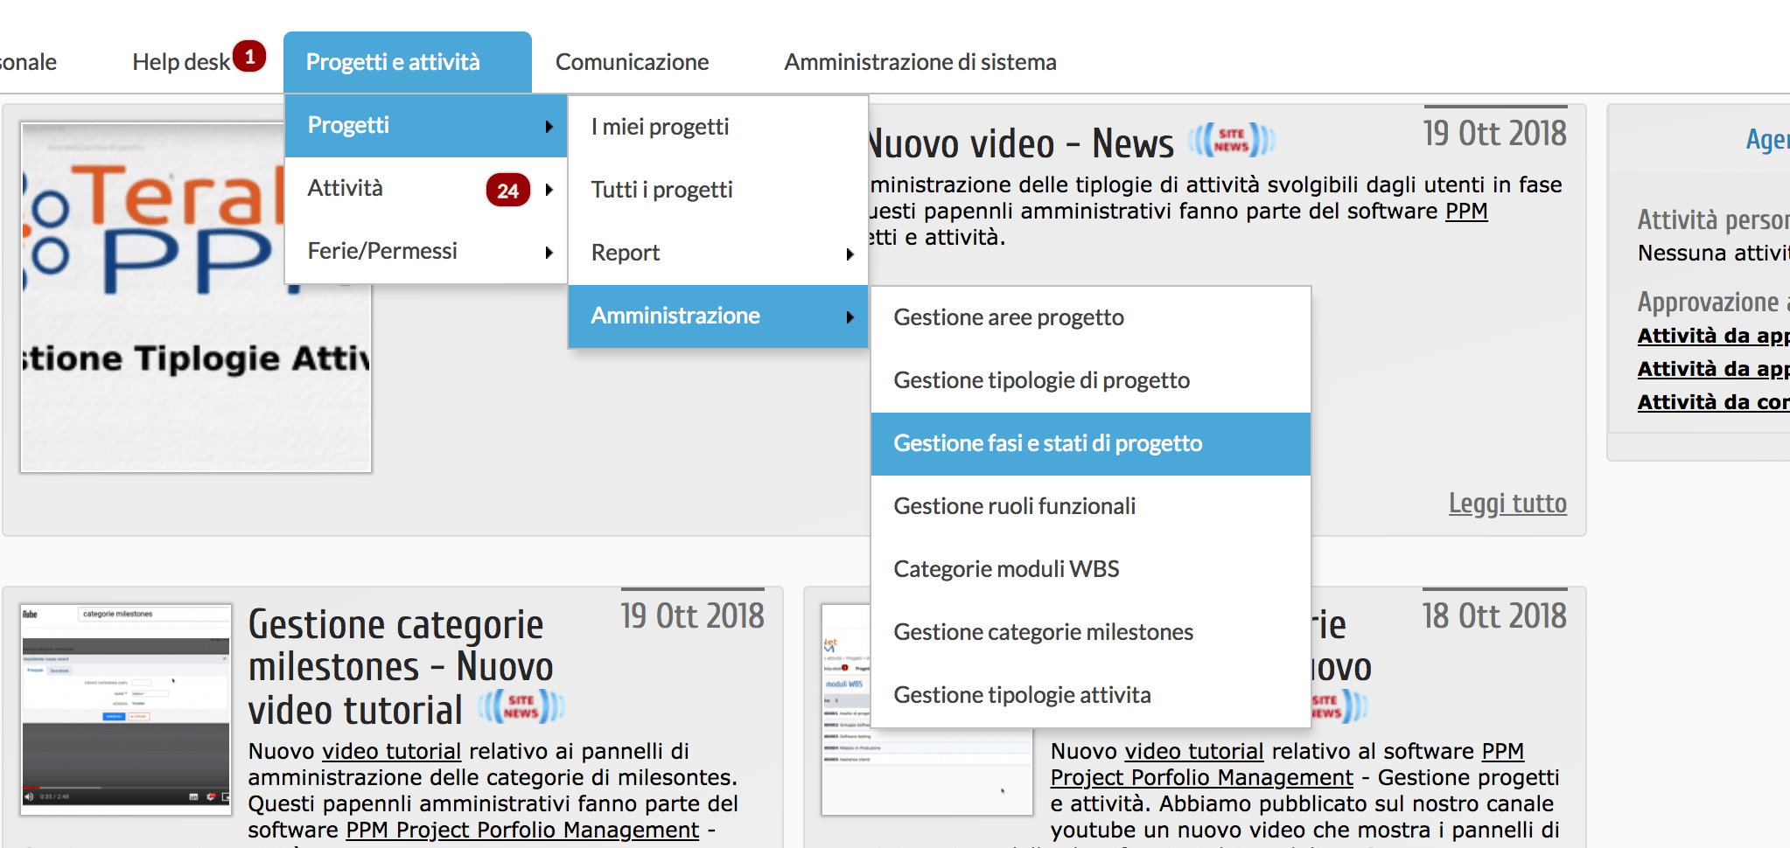The image size is (1790, 848).
Task: Open Gestione aree progetto
Action: coord(1091,318)
